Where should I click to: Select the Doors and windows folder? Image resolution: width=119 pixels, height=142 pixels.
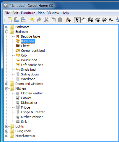[x=29, y=84]
